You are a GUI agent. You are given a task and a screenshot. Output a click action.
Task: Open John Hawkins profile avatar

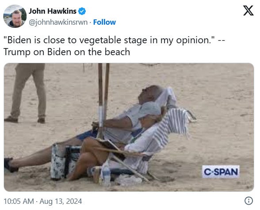click(x=15, y=16)
